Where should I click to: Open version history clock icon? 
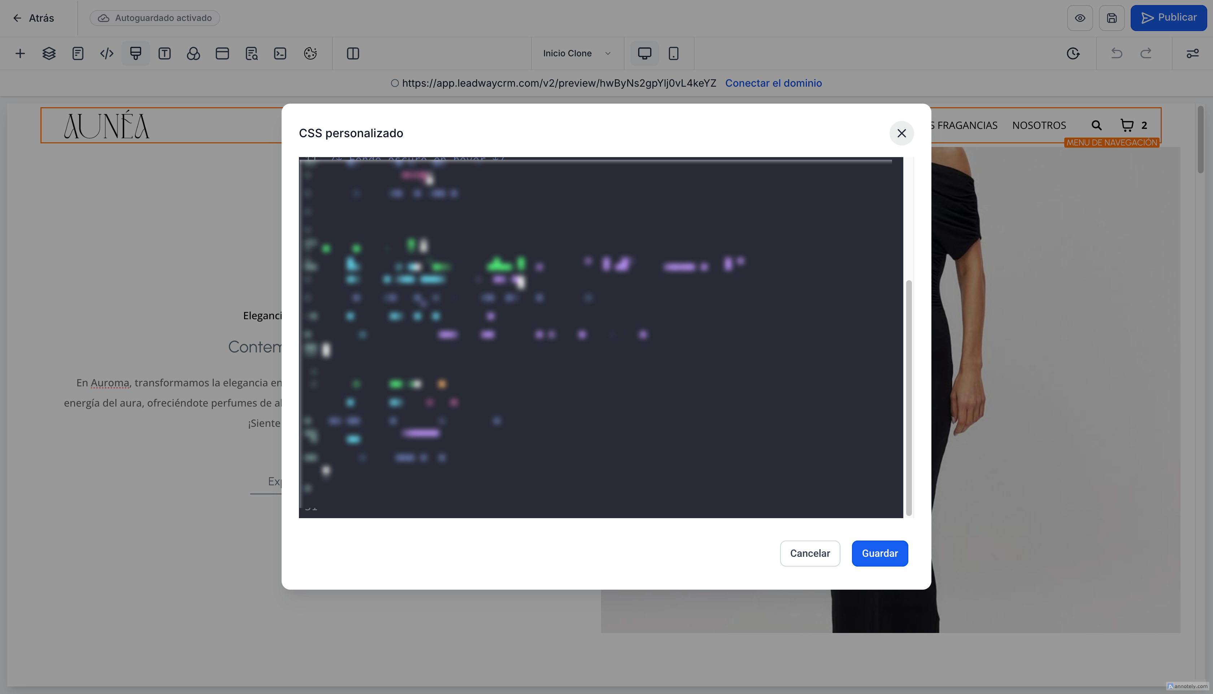(x=1073, y=53)
